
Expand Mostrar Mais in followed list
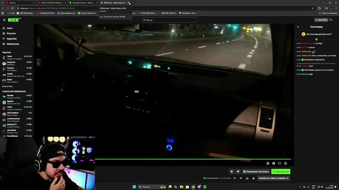[x=7, y=87]
